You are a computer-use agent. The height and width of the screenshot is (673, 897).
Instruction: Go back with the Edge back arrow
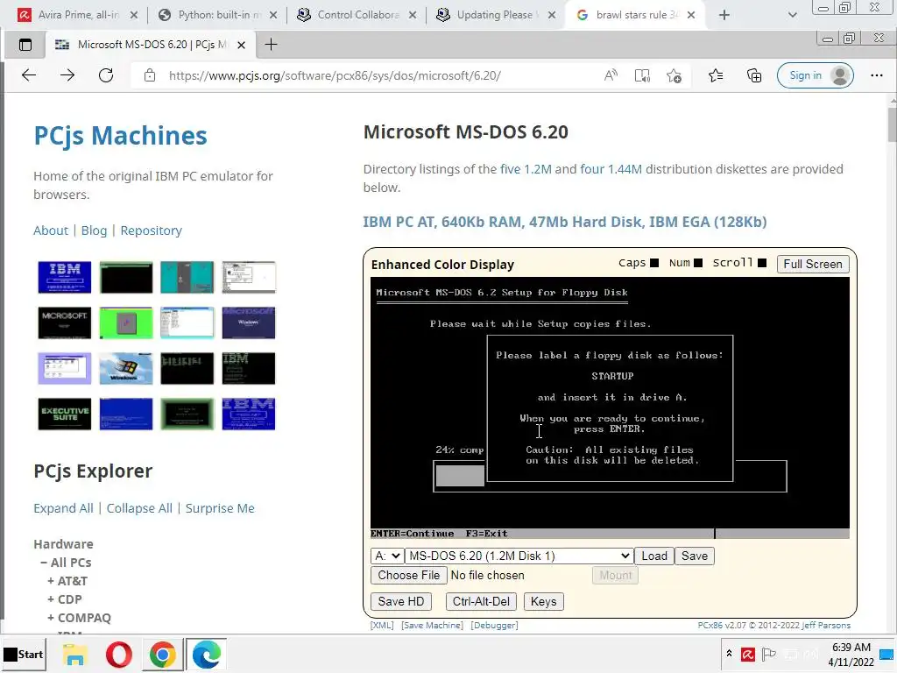point(29,75)
